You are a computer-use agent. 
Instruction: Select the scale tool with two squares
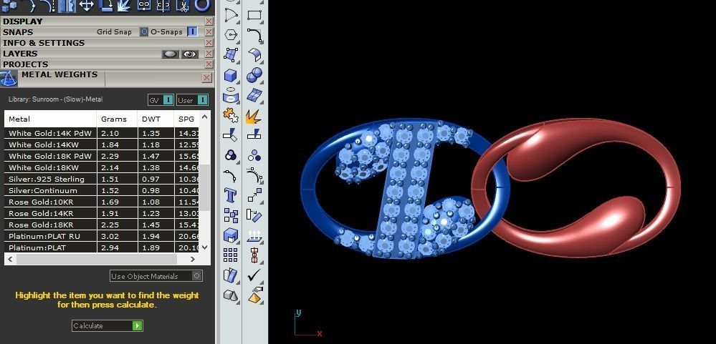(x=254, y=195)
